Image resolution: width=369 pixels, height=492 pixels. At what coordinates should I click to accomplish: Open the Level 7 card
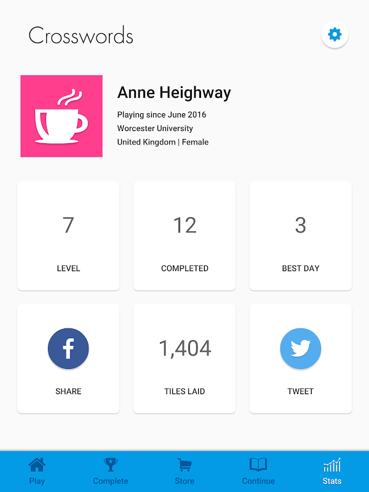click(68, 236)
